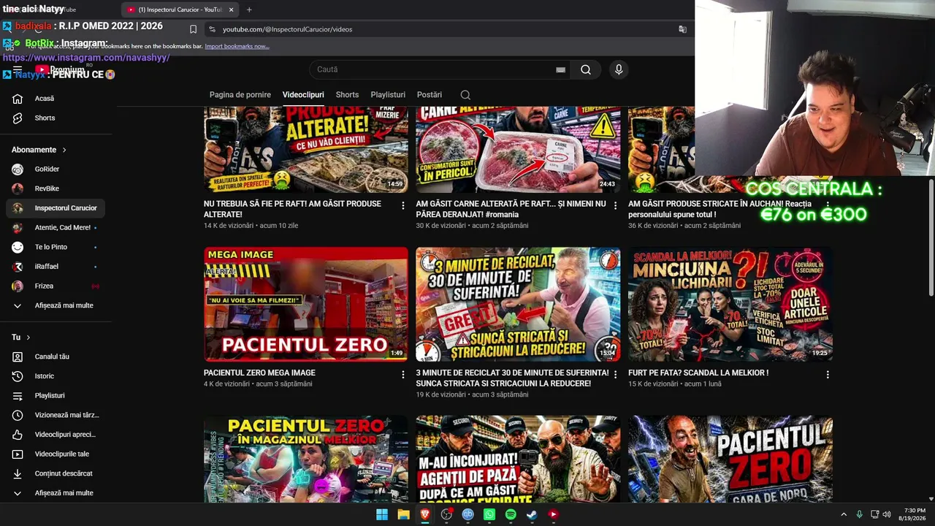Click the page vertical scrollbar

coord(931,237)
